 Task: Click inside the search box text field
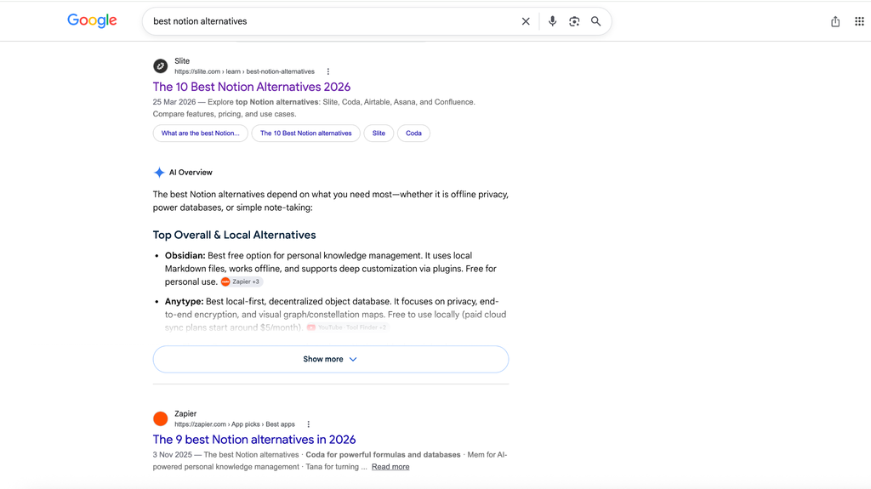click(x=333, y=21)
